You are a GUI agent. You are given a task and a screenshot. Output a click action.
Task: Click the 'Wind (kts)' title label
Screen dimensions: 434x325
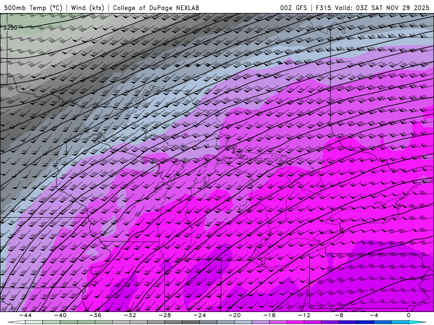pyautogui.click(x=87, y=8)
